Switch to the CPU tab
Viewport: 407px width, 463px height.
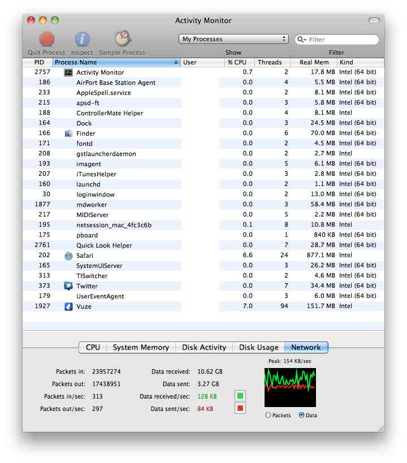tap(93, 347)
